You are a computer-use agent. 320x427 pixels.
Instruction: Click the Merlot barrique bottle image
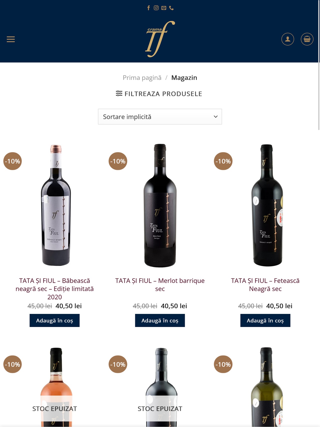click(x=160, y=205)
